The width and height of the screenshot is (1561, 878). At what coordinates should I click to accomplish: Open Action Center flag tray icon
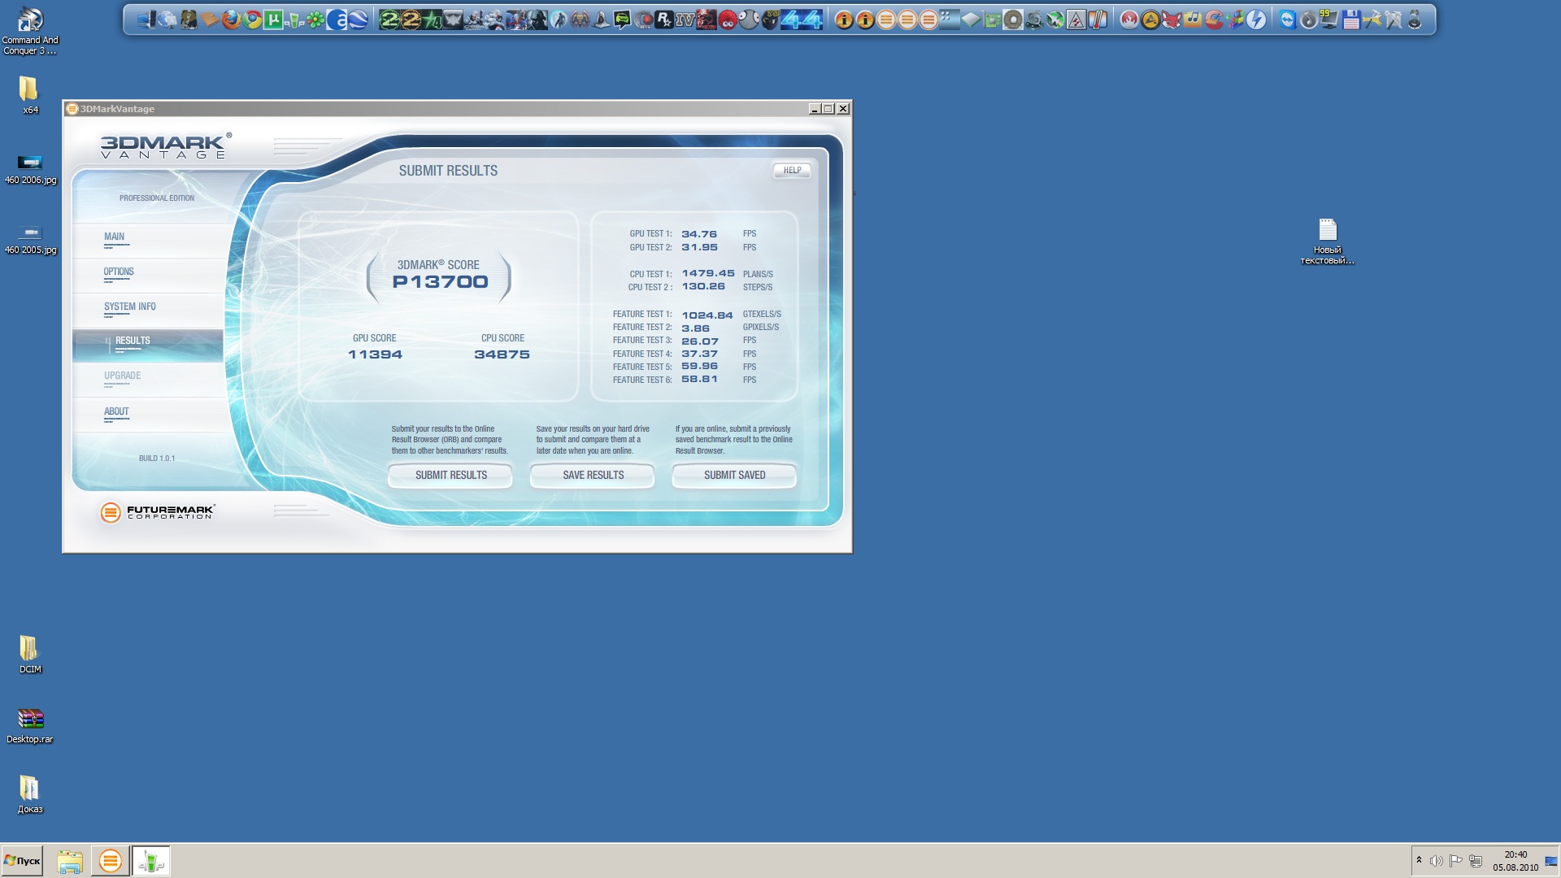1456,861
